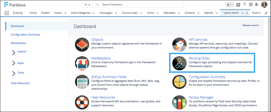Click the Fonteva logo
This screenshot has width=271, height=112.
pyautogui.click(x=15, y=5)
